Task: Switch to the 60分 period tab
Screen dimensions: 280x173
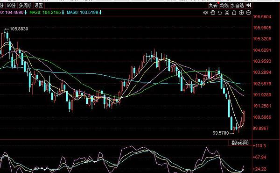Action: 11,6
